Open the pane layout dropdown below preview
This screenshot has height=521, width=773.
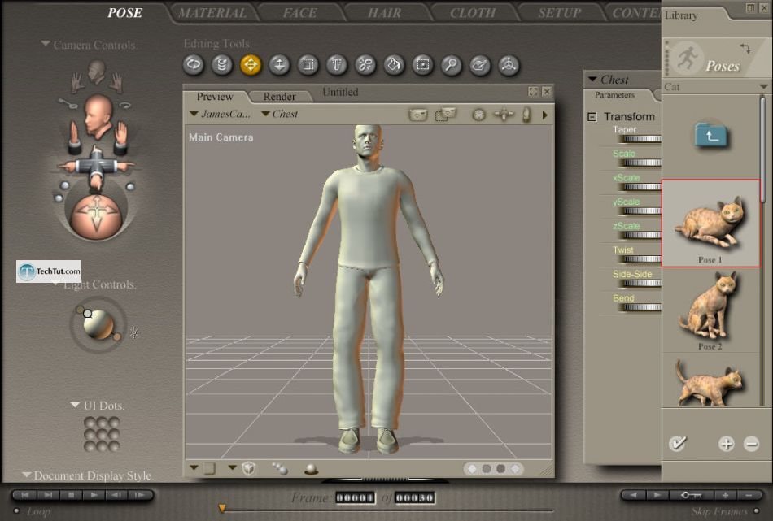coord(194,467)
